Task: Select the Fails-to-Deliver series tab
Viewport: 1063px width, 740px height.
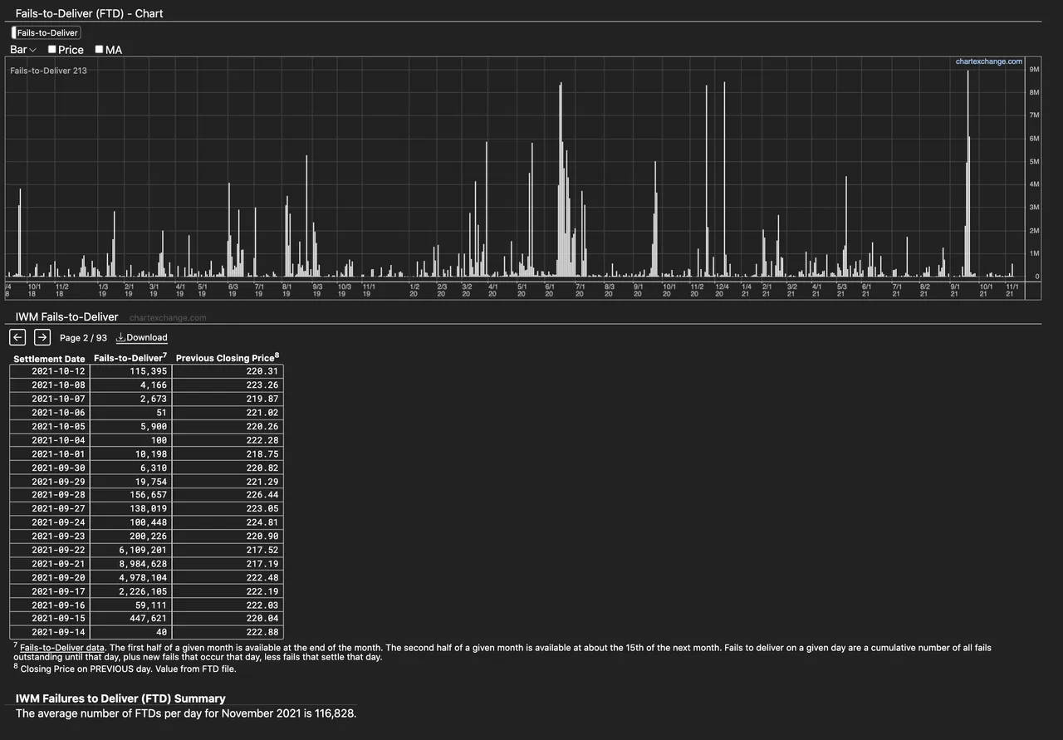Action: (47, 32)
